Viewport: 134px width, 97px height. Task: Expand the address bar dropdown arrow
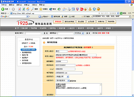coord(118,13)
